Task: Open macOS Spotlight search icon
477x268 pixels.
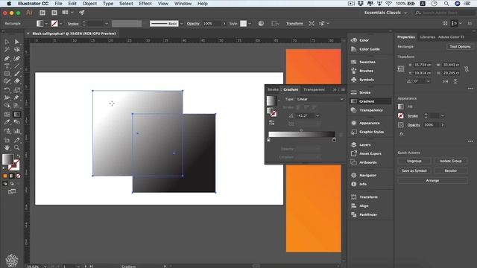Action: coord(446,4)
